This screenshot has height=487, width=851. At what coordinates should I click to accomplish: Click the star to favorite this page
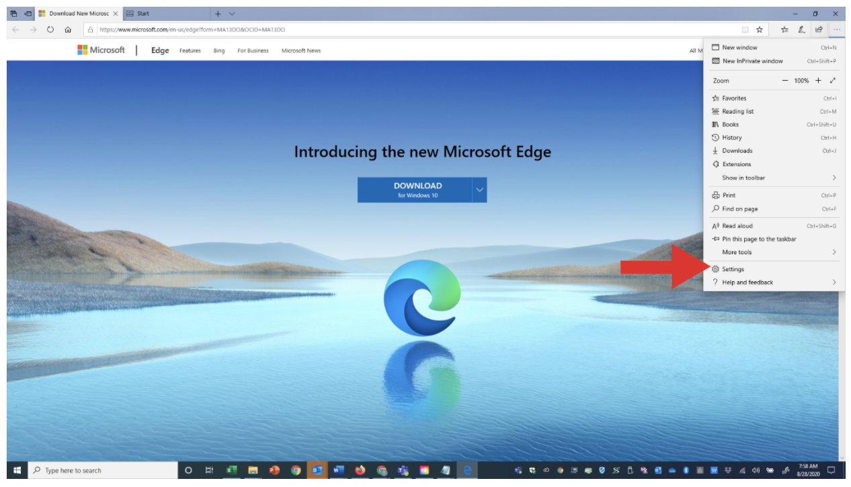760,30
